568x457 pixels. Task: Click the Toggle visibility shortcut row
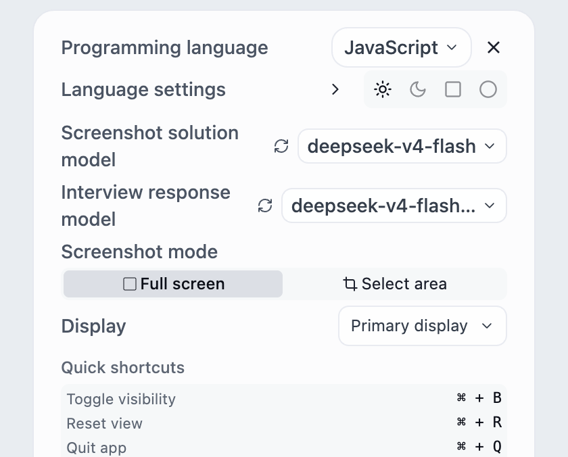pyautogui.click(x=284, y=399)
